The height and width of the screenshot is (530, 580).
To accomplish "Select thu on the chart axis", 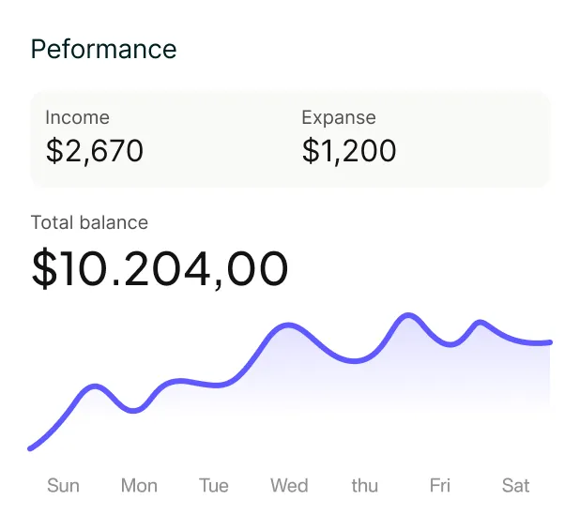I will click(365, 486).
